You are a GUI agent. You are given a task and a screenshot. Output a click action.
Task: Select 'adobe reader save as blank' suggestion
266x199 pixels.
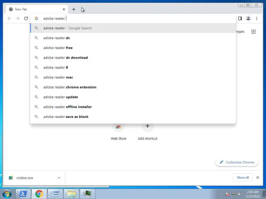point(133,117)
